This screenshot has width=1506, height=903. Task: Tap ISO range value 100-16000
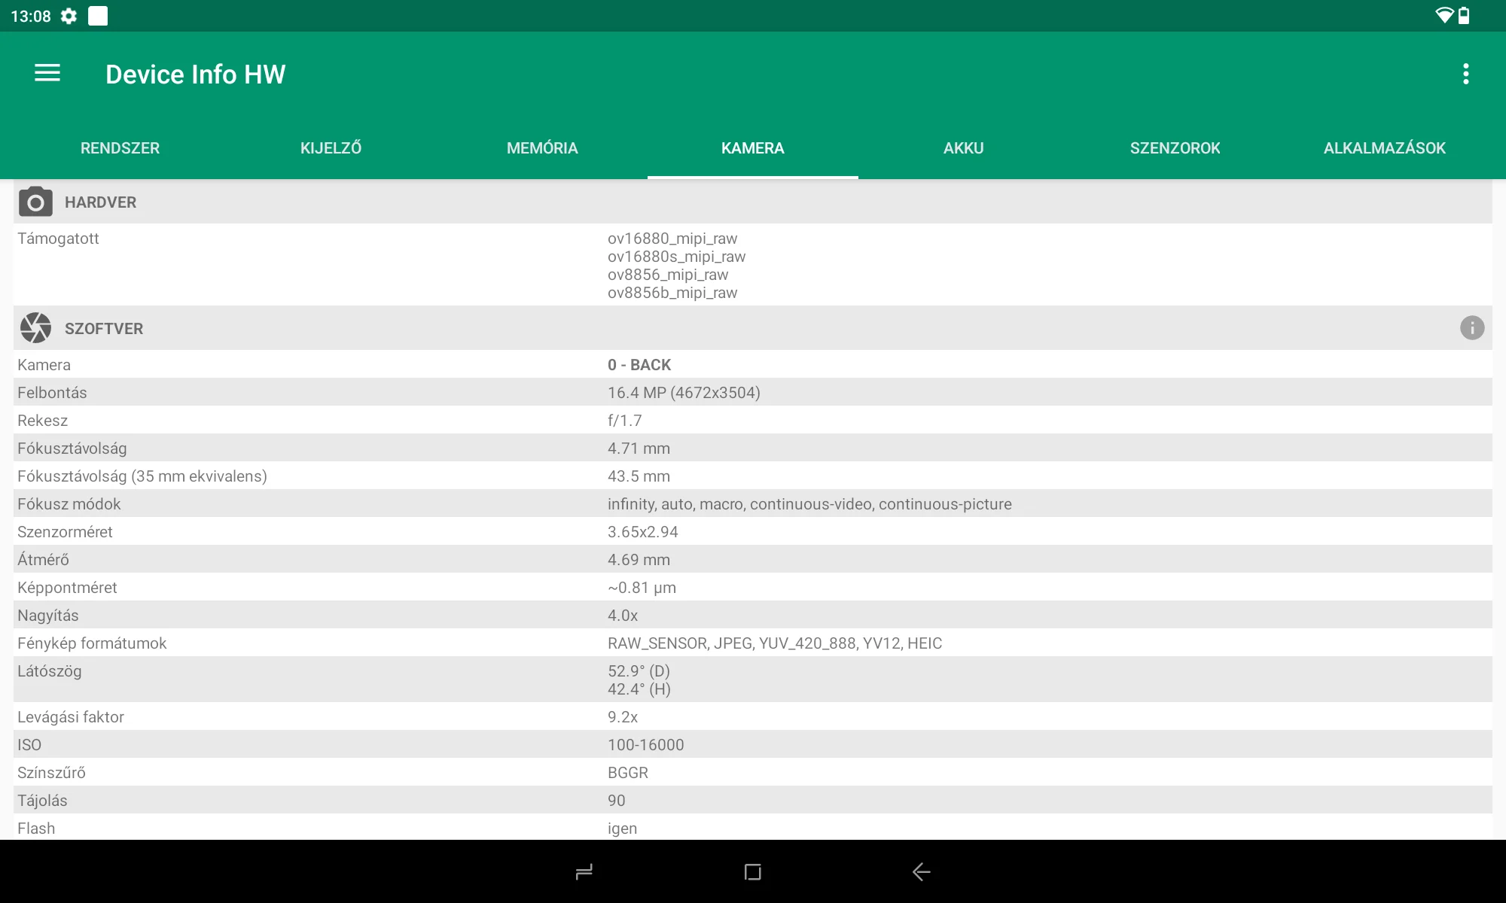(x=646, y=745)
